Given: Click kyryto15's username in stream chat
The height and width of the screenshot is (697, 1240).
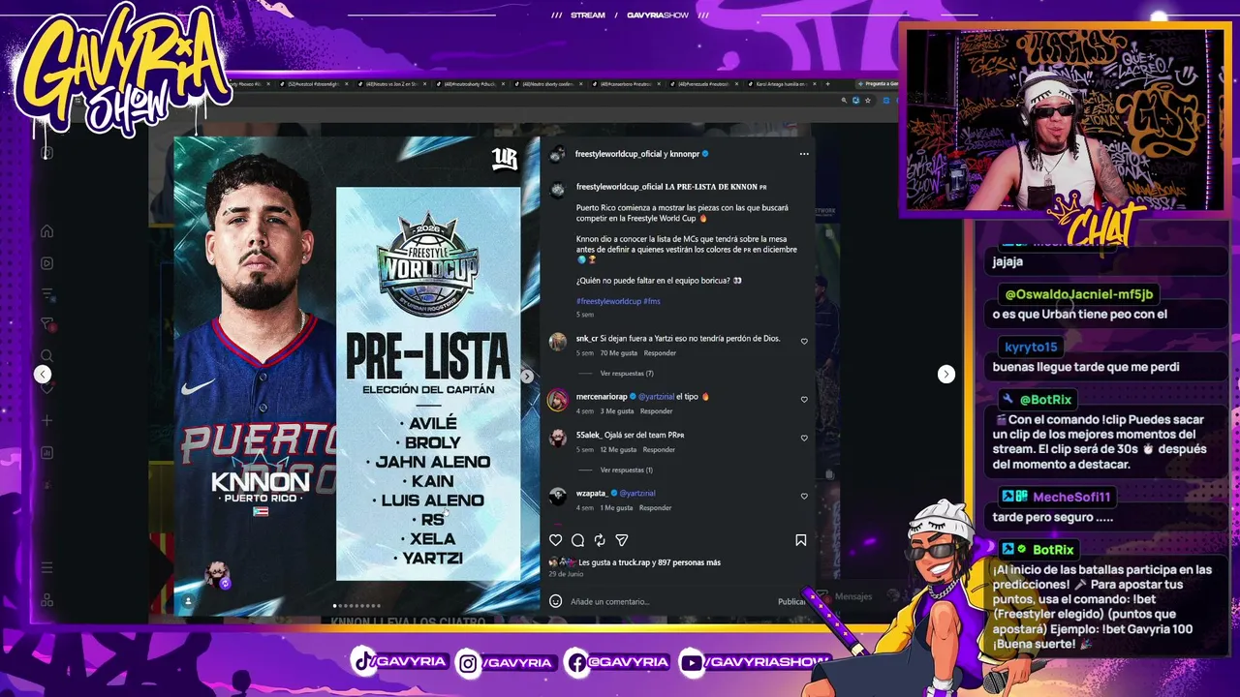Looking at the screenshot, I should [1031, 347].
